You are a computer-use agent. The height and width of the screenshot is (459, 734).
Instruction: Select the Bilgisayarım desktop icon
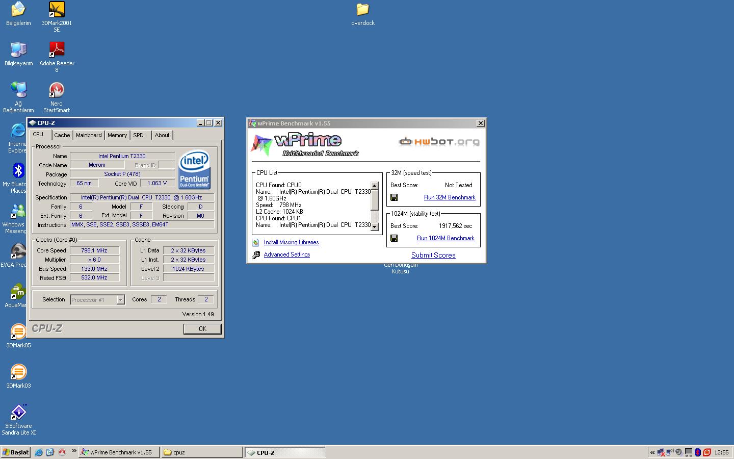(x=18, y=54)
